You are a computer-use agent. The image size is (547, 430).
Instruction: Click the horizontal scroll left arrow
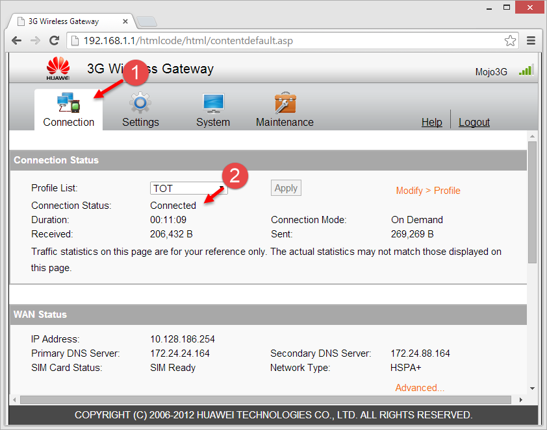point(14,400)
